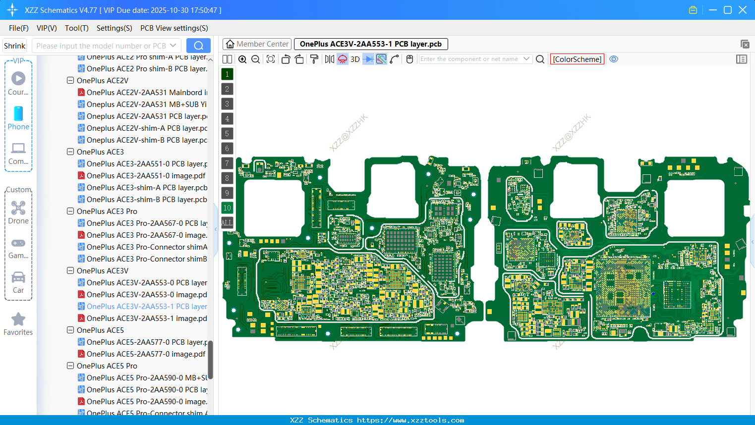Open the ColorScheme settings
755x425 pixels.
(577, 59)
